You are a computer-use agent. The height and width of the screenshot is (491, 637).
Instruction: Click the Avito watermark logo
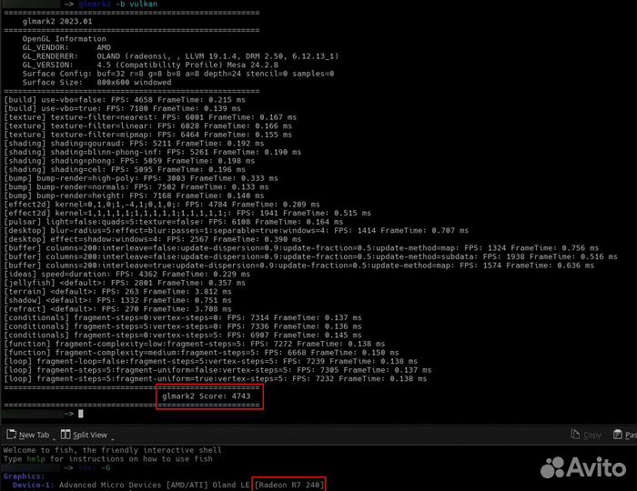pos(582,467)
